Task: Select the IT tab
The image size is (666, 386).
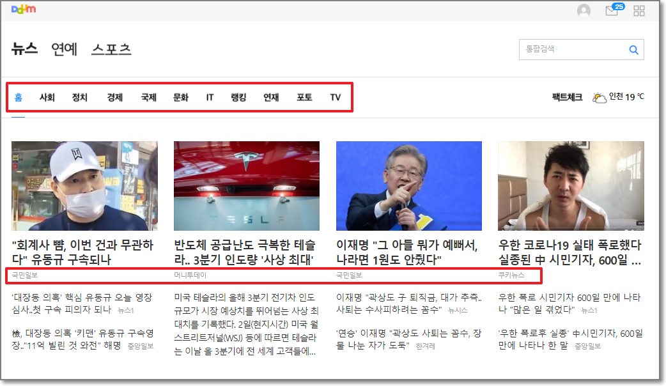Action: (x=210, y=97)
